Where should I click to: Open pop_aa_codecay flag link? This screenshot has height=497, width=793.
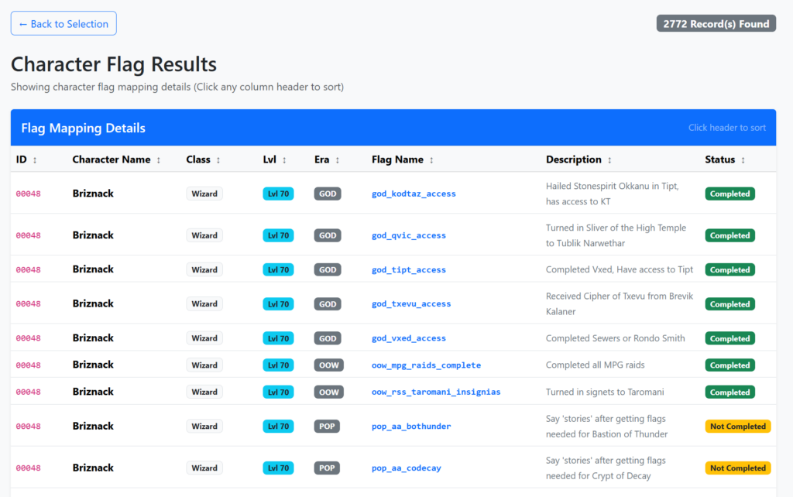point(406,468)
